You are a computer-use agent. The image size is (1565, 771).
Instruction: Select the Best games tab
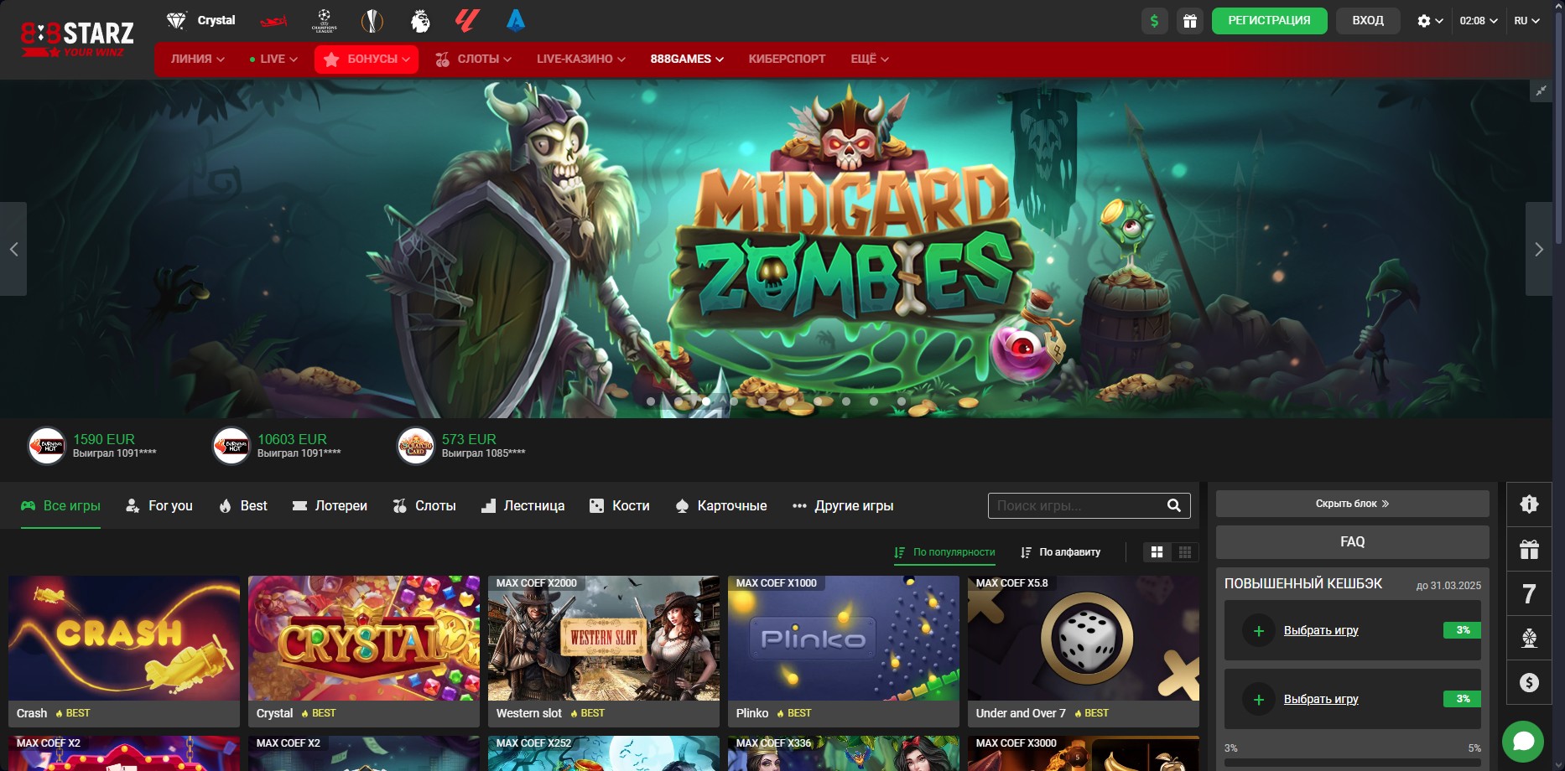point(242,505)
